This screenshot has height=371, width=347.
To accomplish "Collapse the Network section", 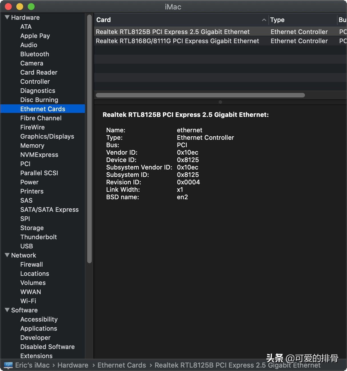I will (7, 255).
